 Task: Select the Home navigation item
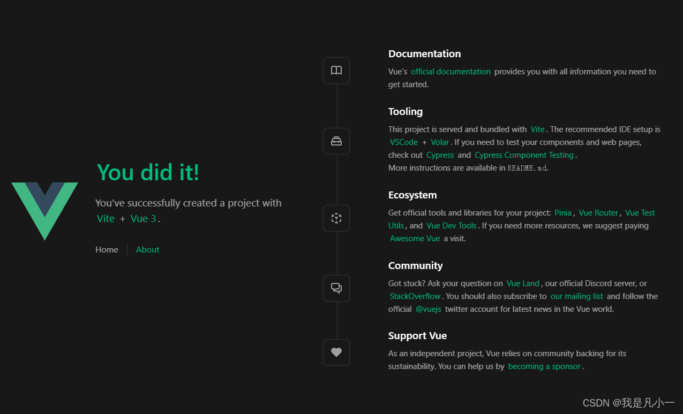pos(107,249)
